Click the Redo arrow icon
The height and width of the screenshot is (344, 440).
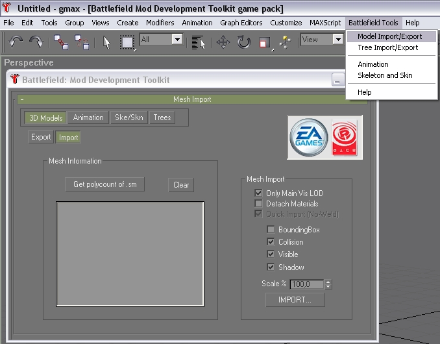[x=36, y=42]
